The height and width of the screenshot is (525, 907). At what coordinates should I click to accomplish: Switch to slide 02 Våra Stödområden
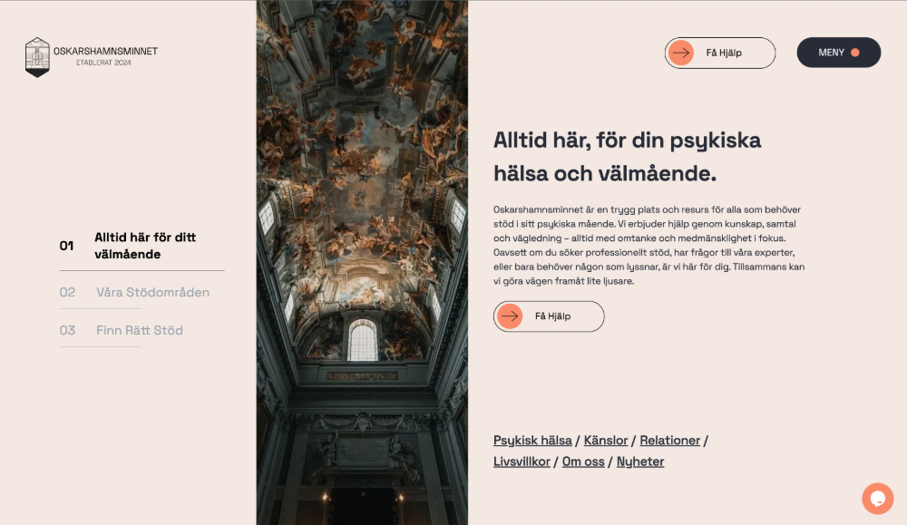click(x=134, y=293)
